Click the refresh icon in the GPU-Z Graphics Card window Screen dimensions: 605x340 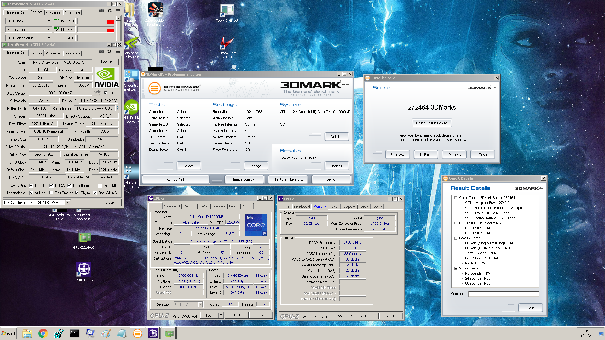109,51
